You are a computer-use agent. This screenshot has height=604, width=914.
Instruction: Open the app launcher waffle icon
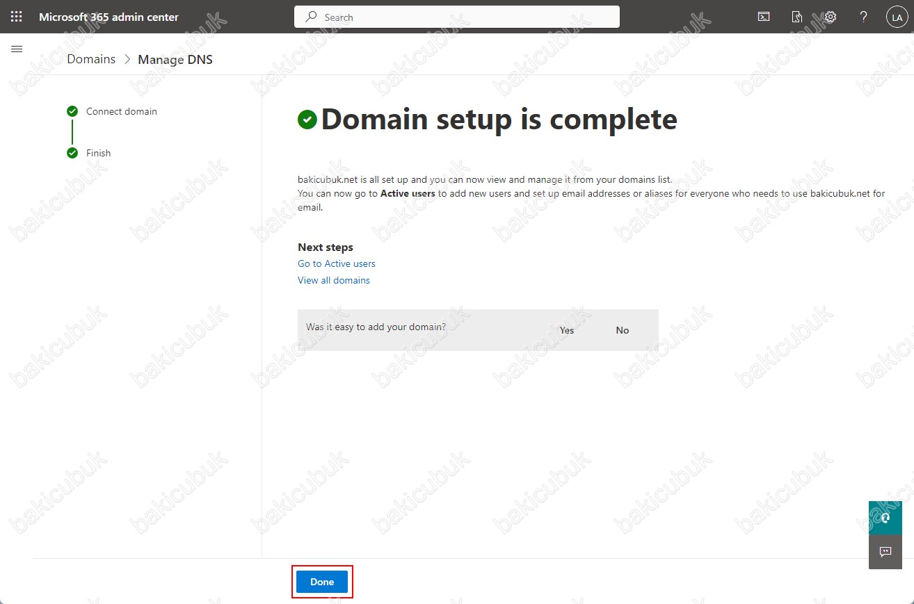pos(17,17)
